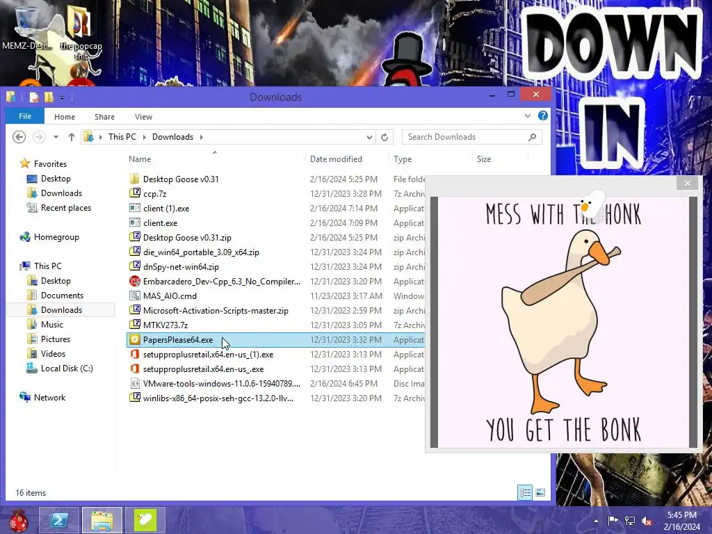
Task: Select Desktop Goose v0.31.zip file
Action: [187, 238]
